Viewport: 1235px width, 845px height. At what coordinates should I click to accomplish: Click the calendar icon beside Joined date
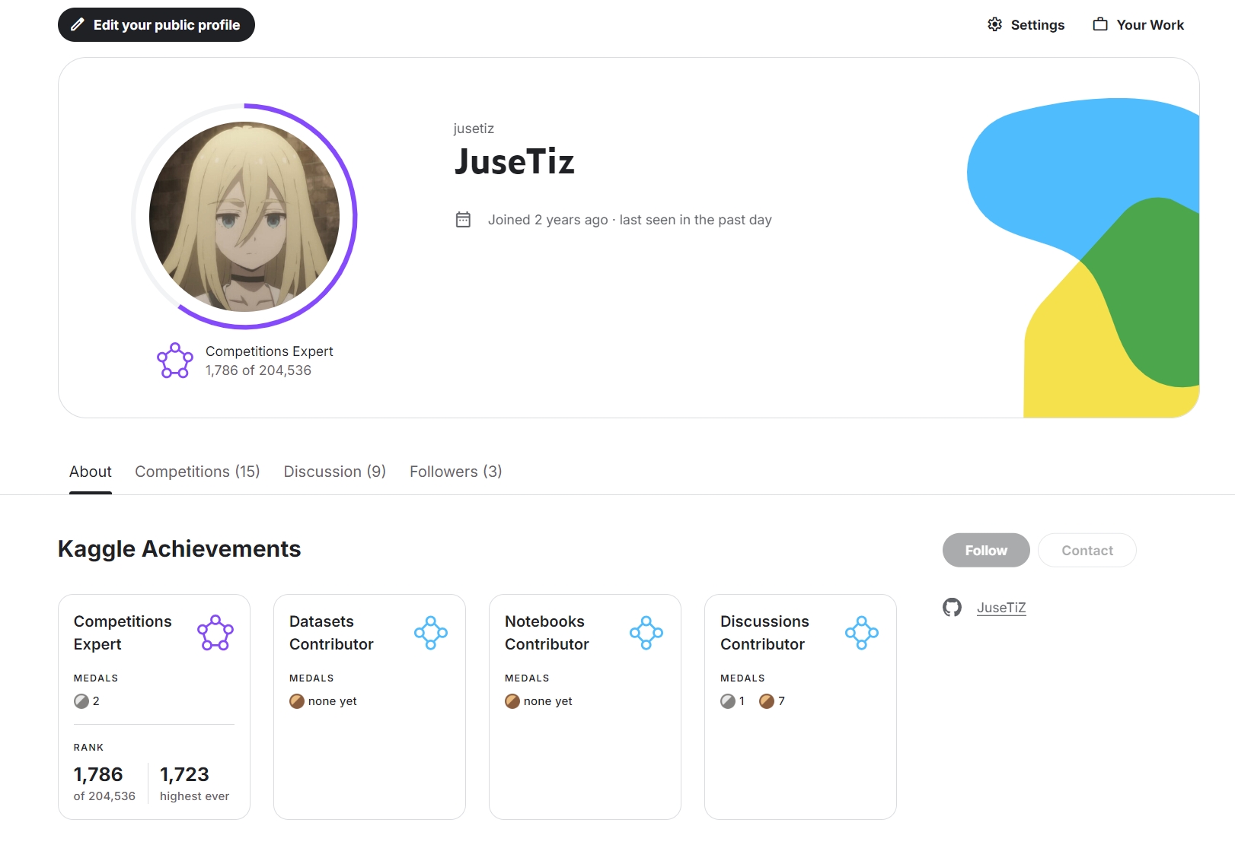463,220
